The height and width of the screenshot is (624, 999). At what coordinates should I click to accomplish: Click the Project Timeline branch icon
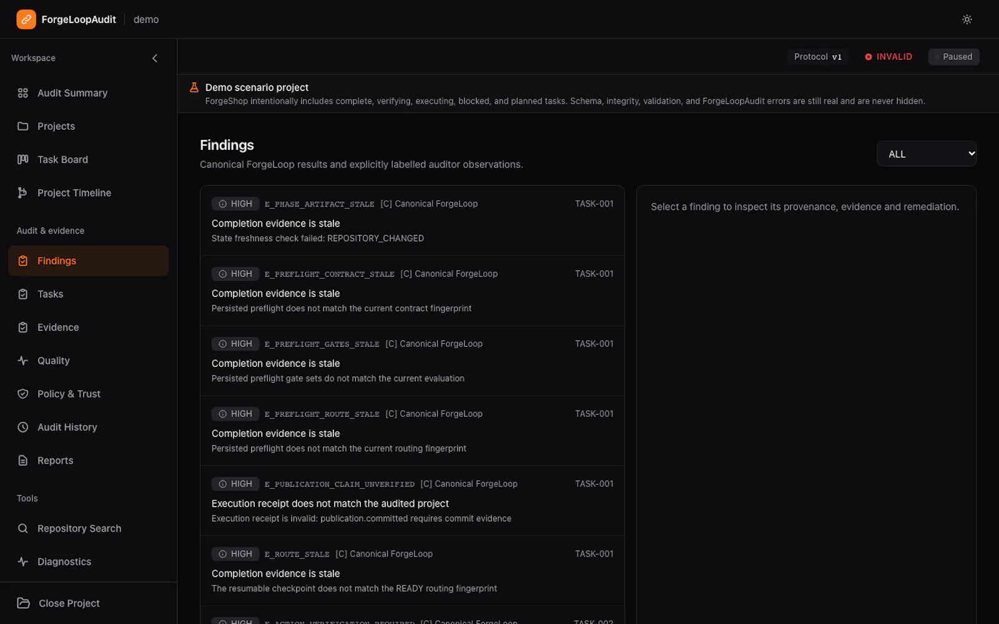tap(23, 193)
